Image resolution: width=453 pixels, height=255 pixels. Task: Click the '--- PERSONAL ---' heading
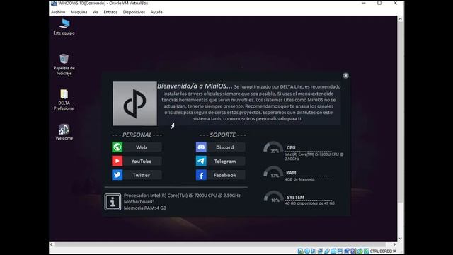[137, 135]
